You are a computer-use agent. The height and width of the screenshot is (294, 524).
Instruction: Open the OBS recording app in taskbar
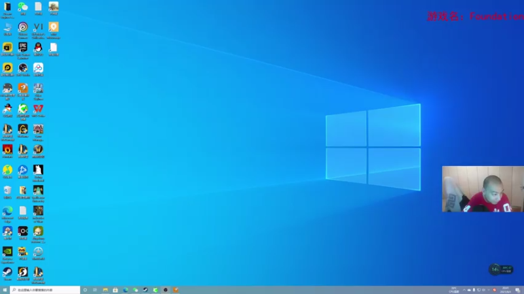click(x=166, y=290)
